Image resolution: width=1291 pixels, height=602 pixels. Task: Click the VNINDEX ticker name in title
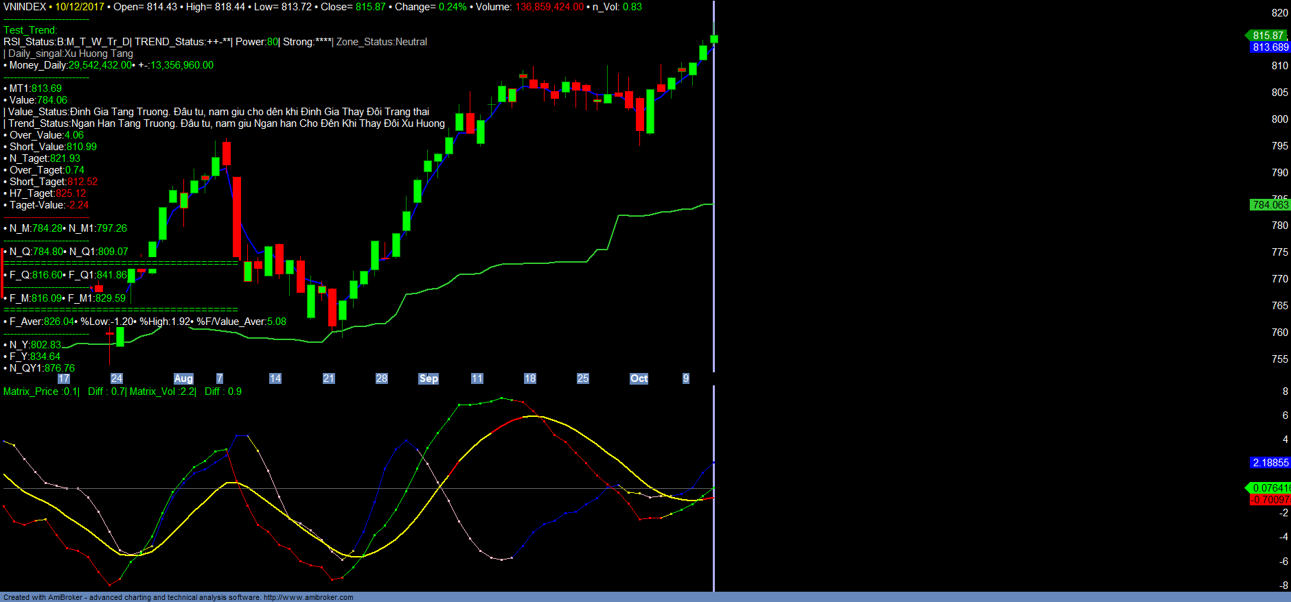pyautogui.click(x=25, y=7)
